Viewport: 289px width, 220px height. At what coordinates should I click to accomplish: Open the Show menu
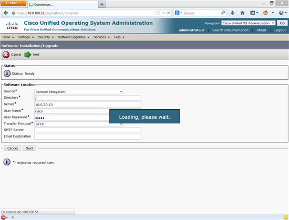pos(8,37)
